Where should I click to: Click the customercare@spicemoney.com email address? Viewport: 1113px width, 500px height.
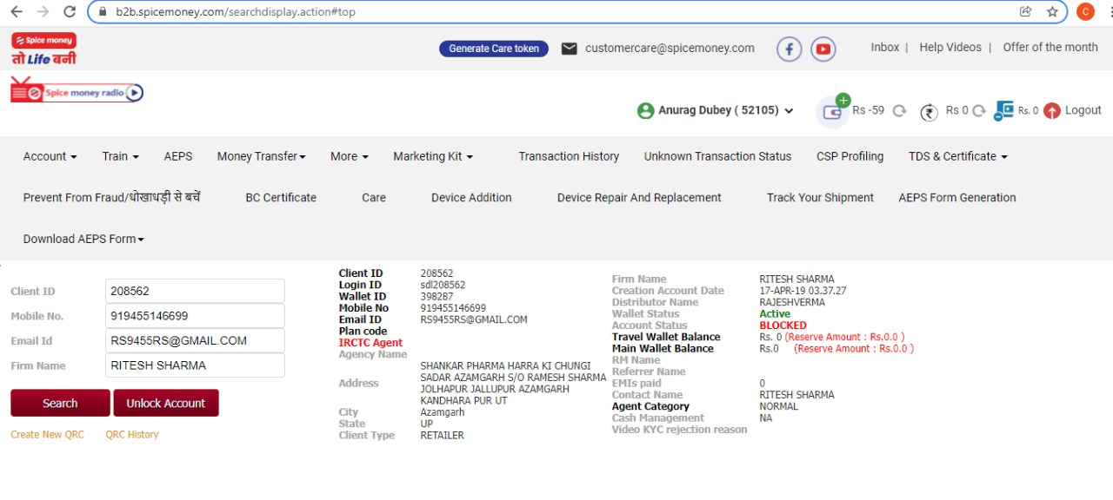pos(670,49)
